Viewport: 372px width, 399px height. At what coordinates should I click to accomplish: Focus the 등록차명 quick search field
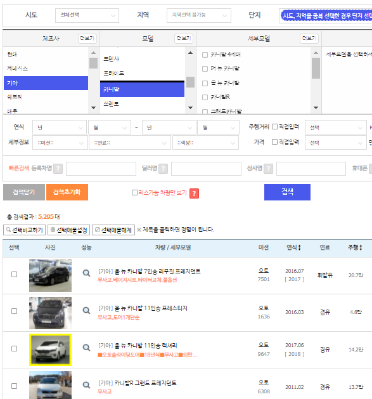(x=101, y=169)
